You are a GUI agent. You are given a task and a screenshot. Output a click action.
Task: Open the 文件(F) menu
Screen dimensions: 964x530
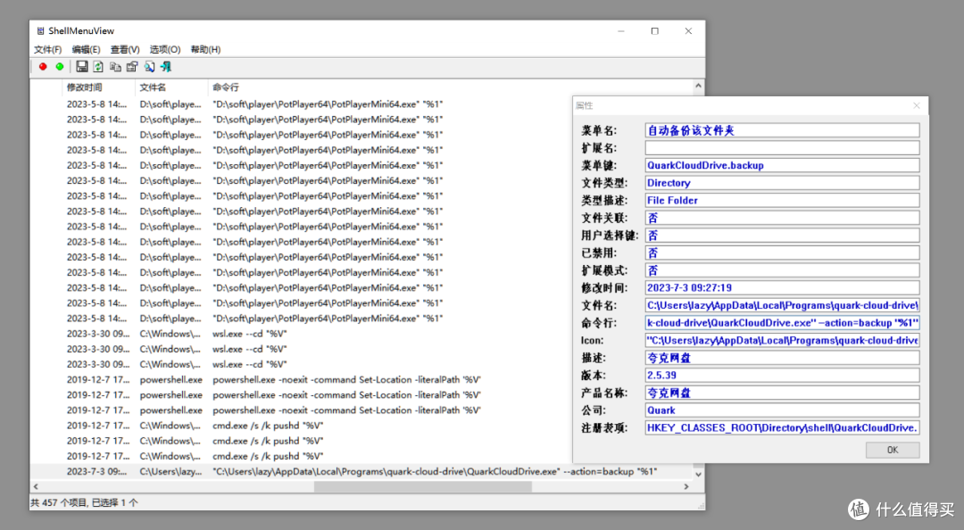[48, 49]
